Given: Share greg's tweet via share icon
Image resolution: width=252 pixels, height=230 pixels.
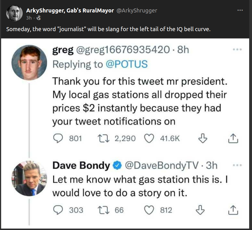Looking at the screenshot, I should (x=232, y=138).
